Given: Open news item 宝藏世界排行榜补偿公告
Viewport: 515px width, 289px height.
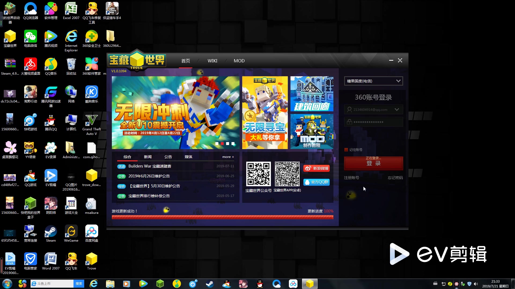Looking at the screenshot, I should pos(149,196).
